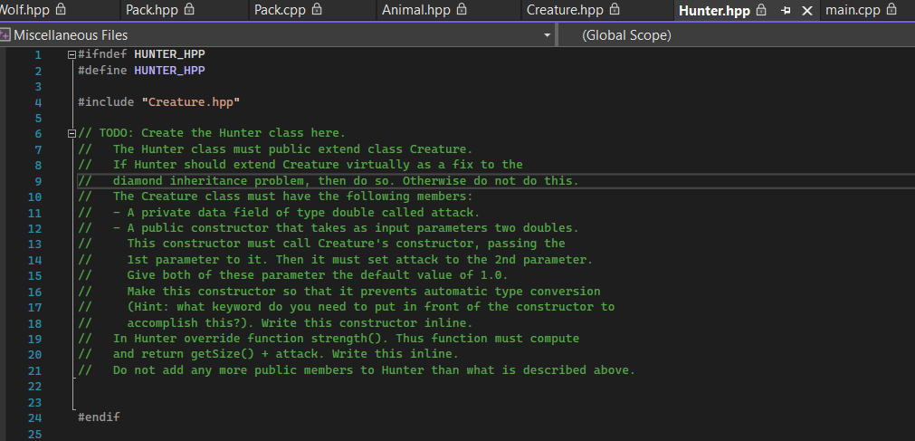Click line number 9 in gutter
Viewport: 915px width, 441px height.
click(38, 181)
